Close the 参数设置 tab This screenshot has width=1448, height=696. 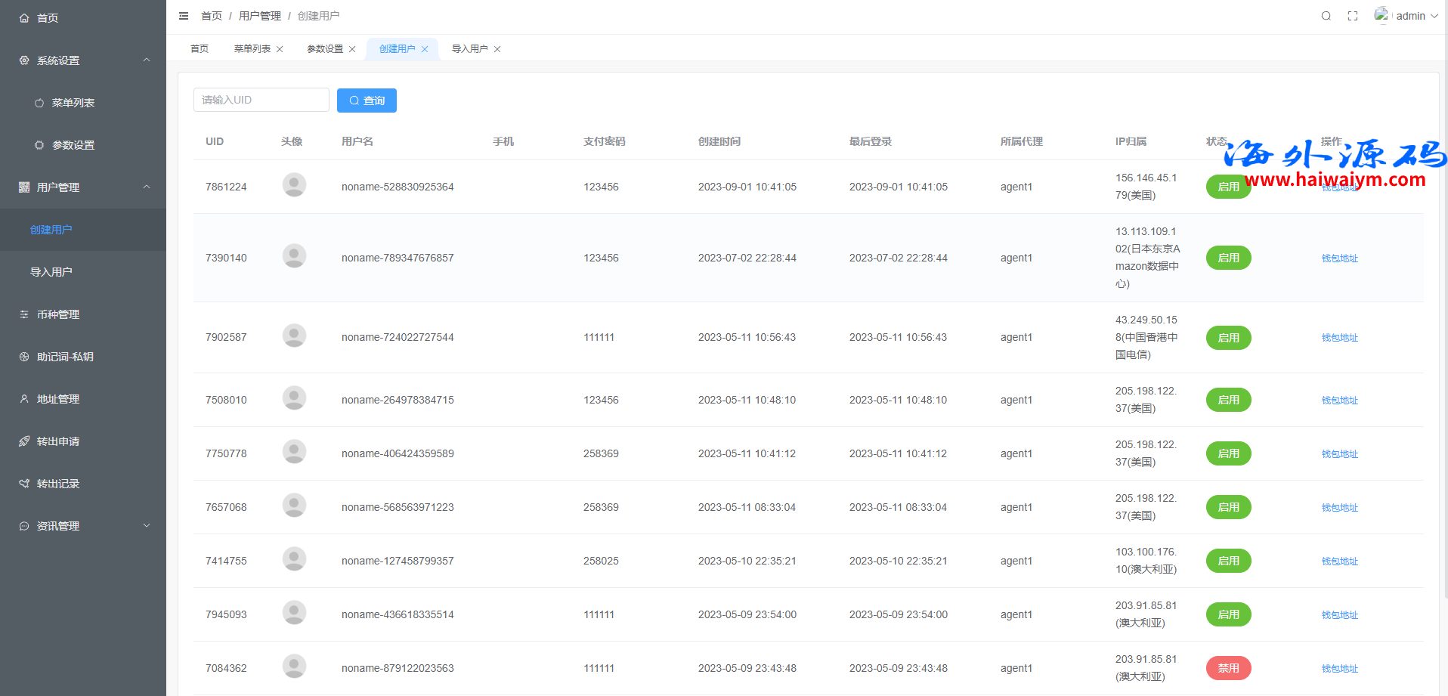(352, 49)
